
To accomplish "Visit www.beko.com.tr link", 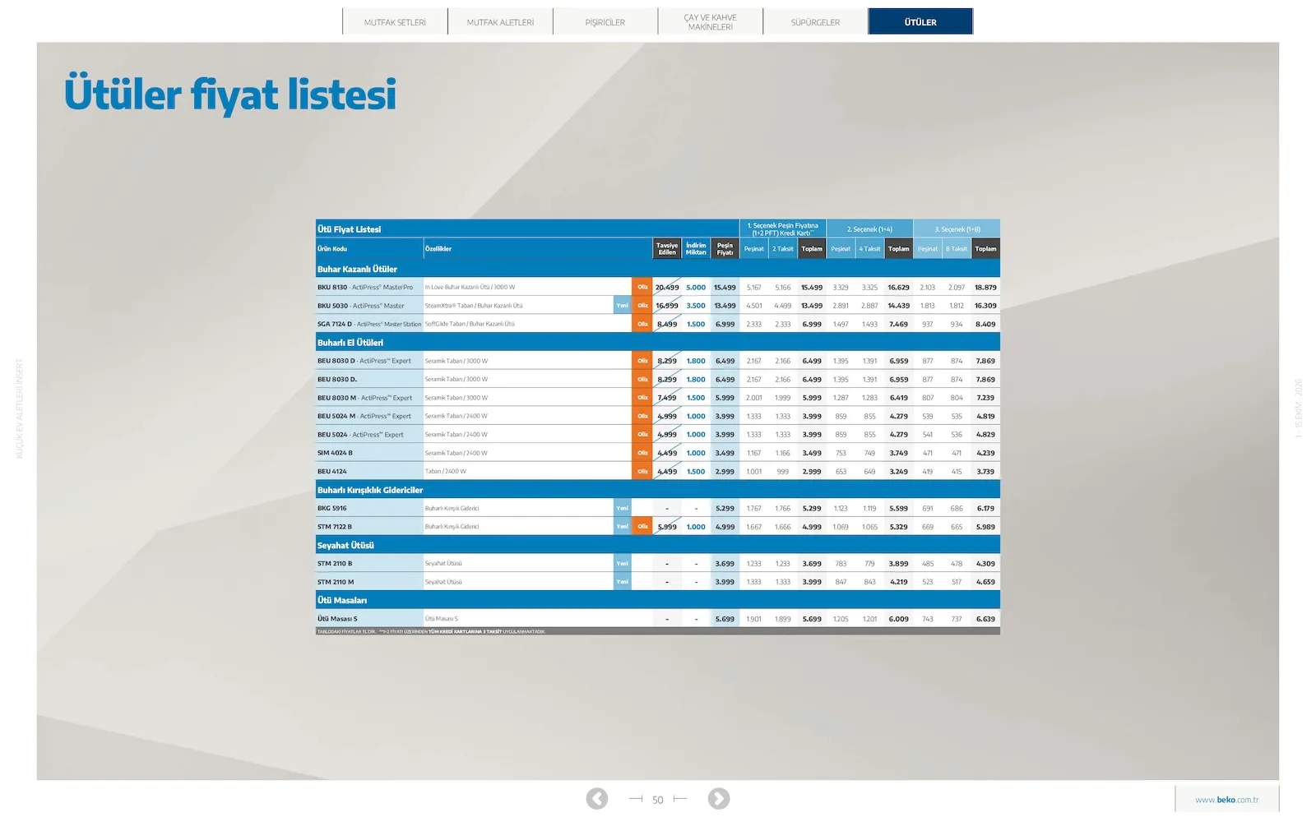I will 1226,800.
